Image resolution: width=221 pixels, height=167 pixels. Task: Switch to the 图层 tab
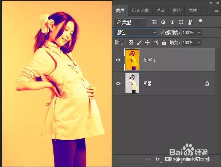(x=120, y=10)
